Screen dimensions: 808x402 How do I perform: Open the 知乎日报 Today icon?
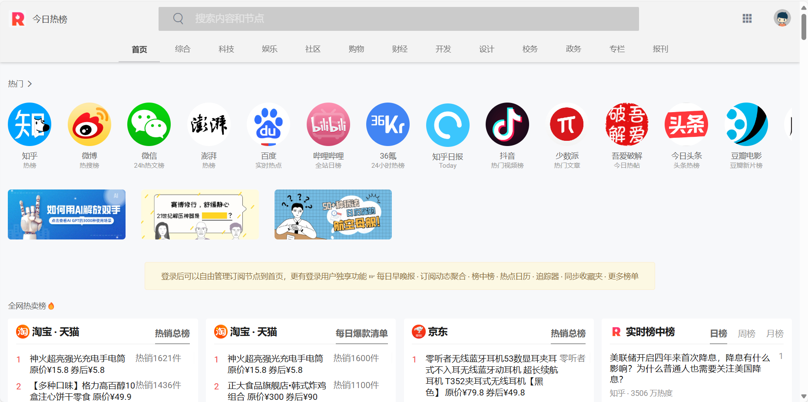point(448,125)
